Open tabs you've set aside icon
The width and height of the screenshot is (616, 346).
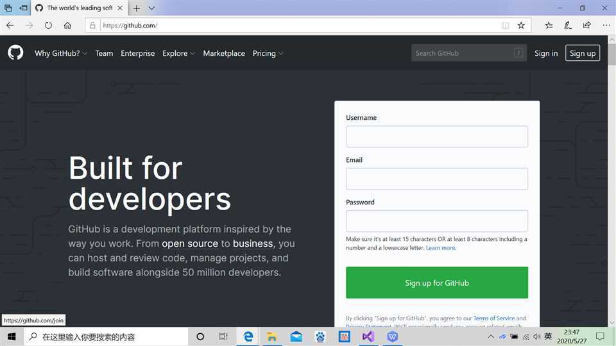[x=8, y=8]
